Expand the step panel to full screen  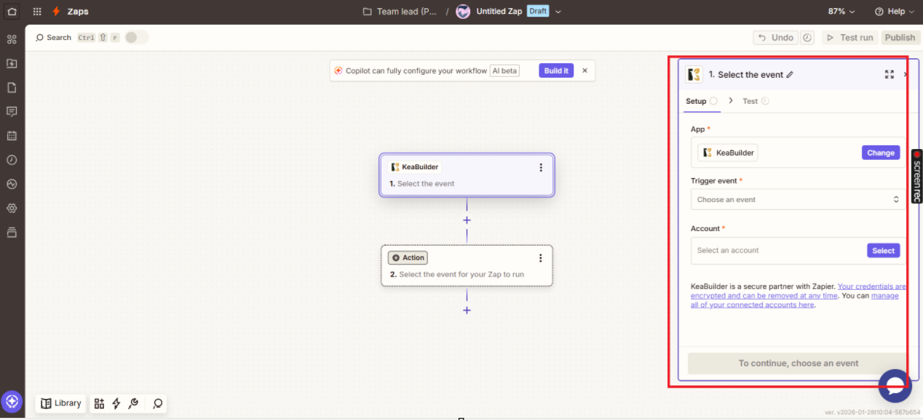pyautogui.click(x=889, y=74)
